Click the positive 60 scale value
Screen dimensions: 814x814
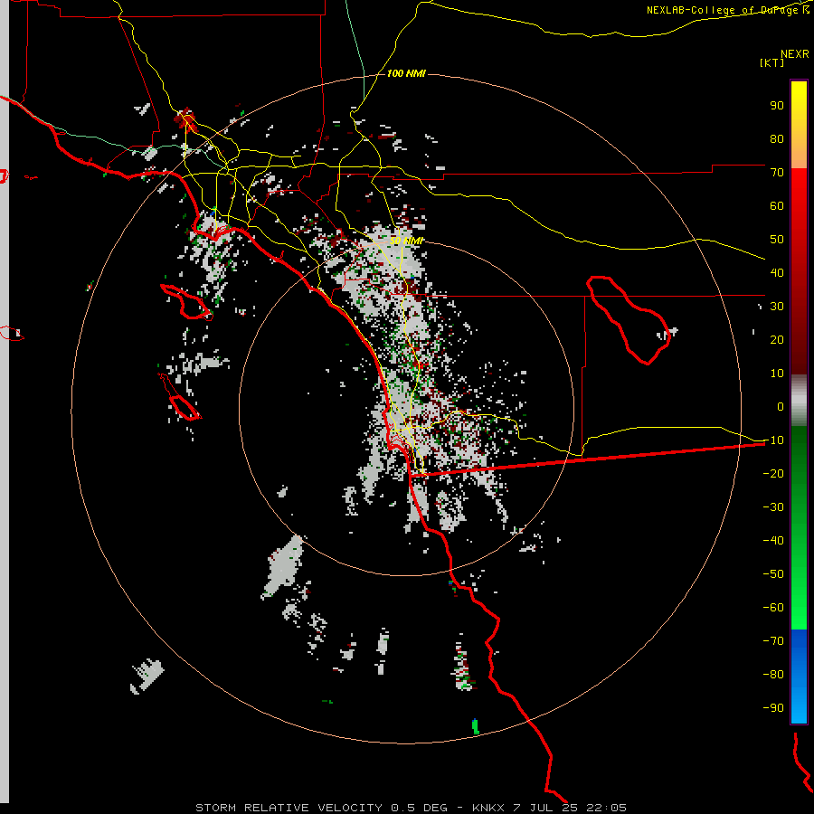point(777,205)
